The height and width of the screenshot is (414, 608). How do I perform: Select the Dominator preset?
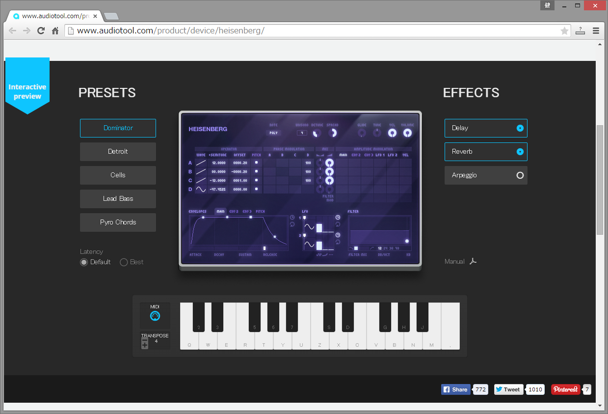(x=118, y=128)
